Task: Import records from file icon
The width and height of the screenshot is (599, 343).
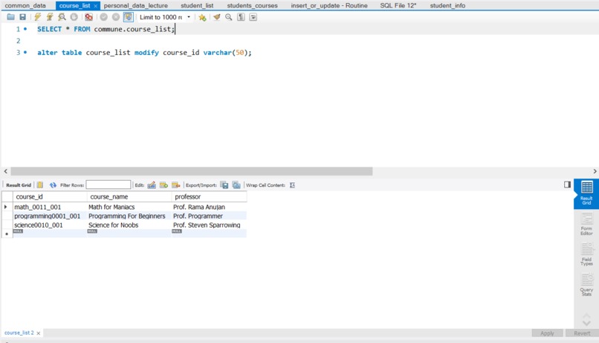Action: point(236,185)
